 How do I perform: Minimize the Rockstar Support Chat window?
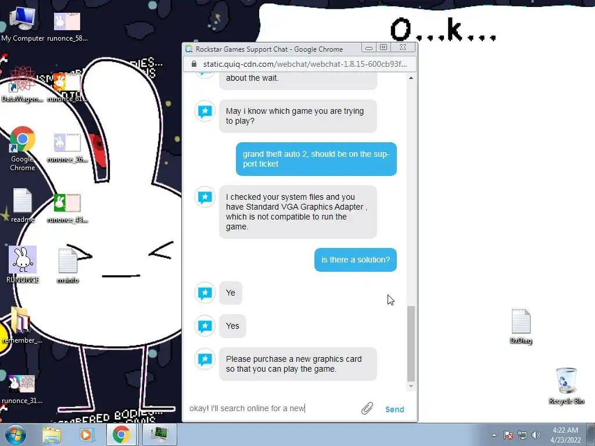(368, 48)
